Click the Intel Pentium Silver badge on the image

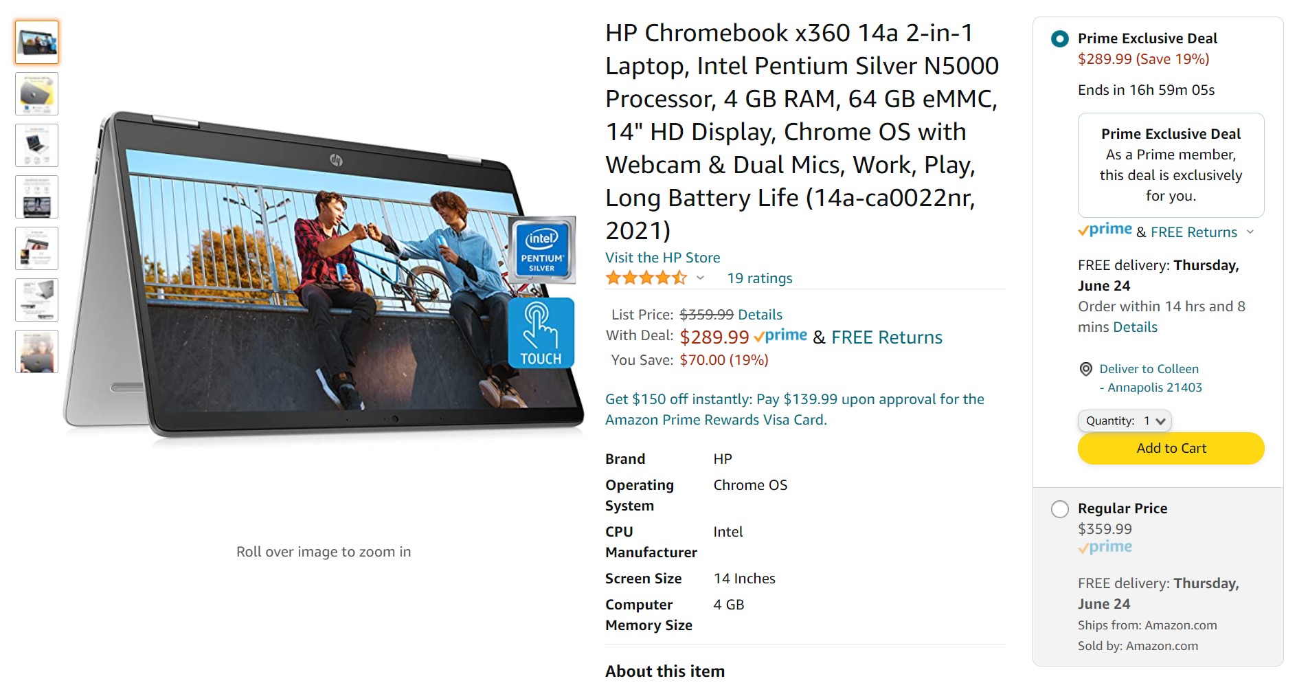point(542,249)
